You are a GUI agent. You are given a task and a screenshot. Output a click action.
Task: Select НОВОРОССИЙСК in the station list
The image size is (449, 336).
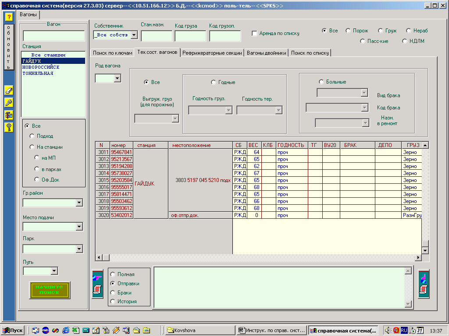pos(41,67)
